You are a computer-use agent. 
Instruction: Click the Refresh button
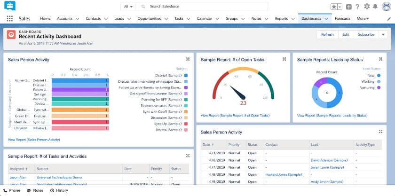coord(327,34)
